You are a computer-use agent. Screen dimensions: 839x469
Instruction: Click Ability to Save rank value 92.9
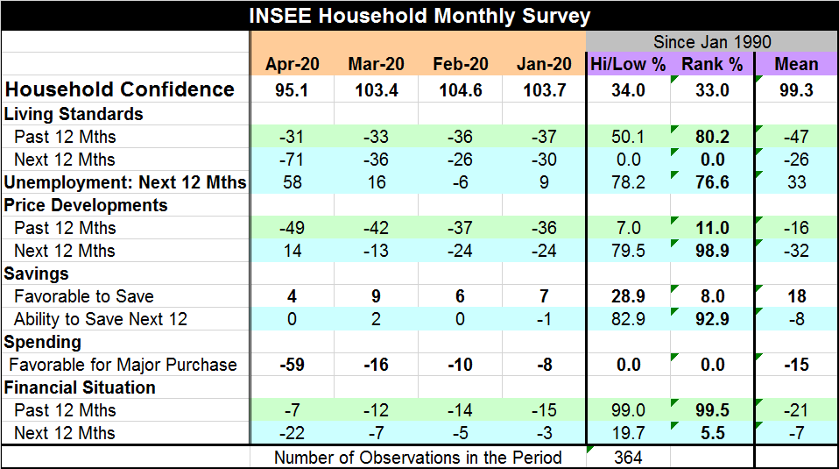tap(712, 320)
